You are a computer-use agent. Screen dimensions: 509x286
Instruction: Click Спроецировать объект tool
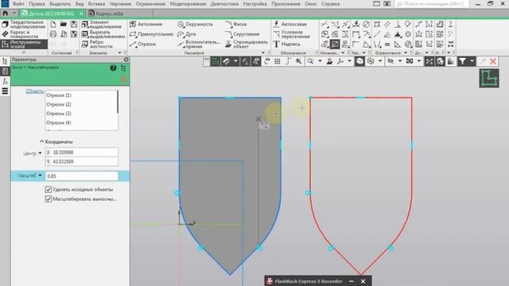click(247, 44)
